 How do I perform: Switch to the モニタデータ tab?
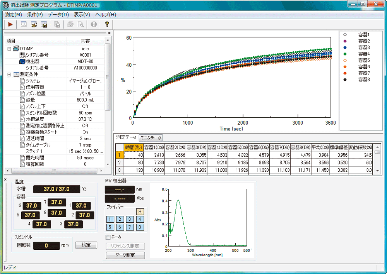pyautogui.click(x=151, y=138)
